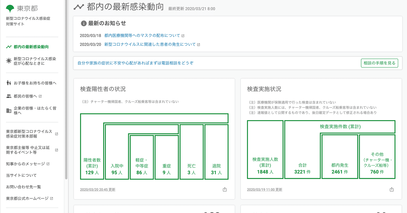The width and height of the screenshot is (407, 213).
Task: Click external link icon beside 東京都公式ホームページ
Action: (51, 198)
